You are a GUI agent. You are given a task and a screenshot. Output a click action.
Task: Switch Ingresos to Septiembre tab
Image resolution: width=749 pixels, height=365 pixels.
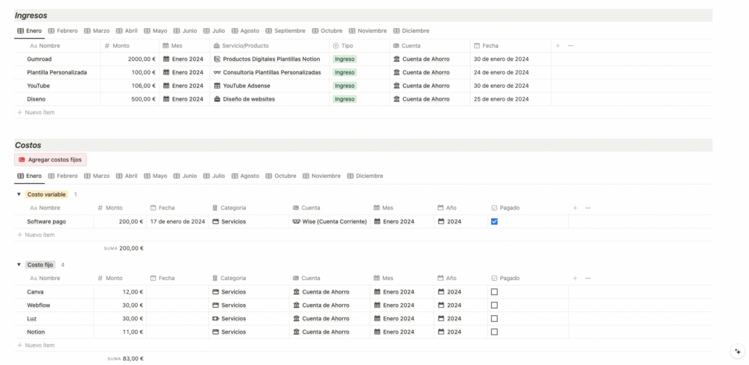[285, 31]
